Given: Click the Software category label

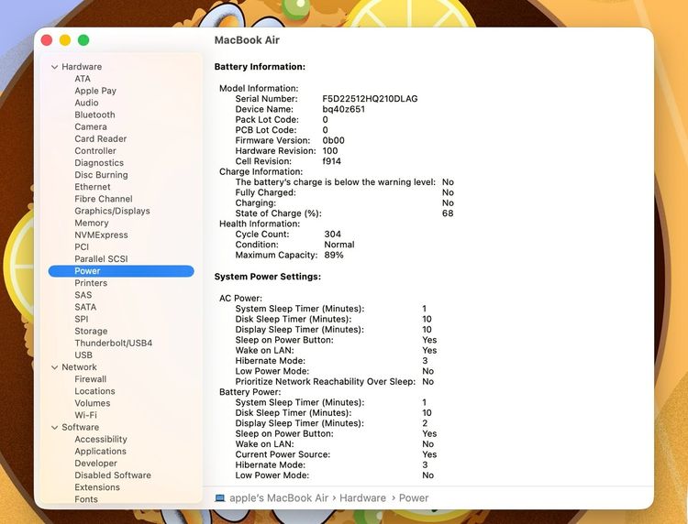Looking at the screenshot, I should 81,427.
